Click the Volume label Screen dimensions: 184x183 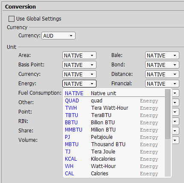click(28, 140)
